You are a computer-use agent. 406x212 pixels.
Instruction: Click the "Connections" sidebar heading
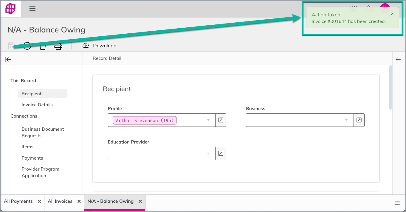[x=24, y=116]
